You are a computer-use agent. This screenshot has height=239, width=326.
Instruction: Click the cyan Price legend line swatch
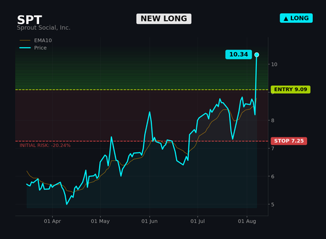(25, 48)
